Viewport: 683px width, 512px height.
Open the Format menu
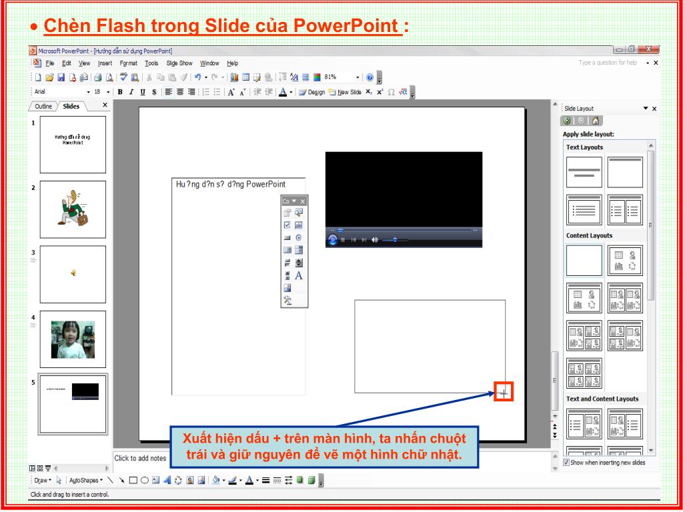(x=129, y=63)
